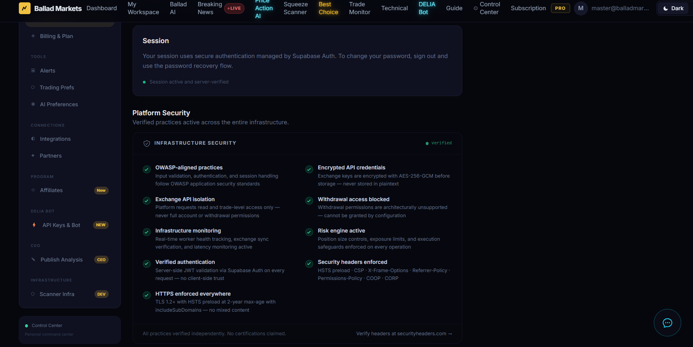Viewport: 693px width, 347px height.
Task: Click the Exchange API isolation check icon
Action: [147, 201]
